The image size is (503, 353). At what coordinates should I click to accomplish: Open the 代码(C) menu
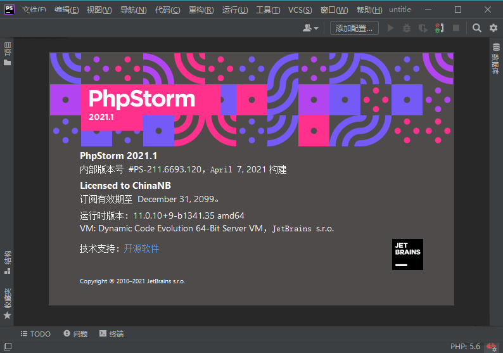(167, 10)
